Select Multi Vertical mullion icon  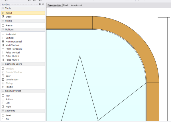3,45
